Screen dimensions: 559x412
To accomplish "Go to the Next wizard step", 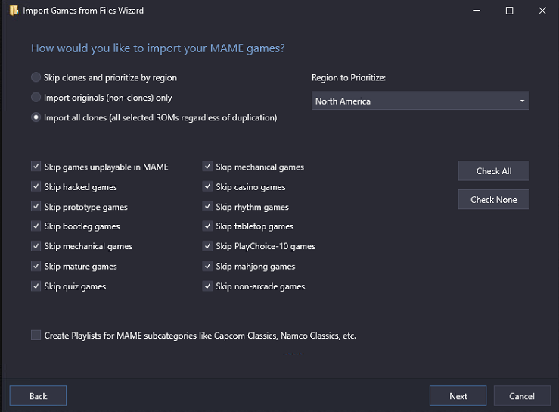I will (458, 396).
